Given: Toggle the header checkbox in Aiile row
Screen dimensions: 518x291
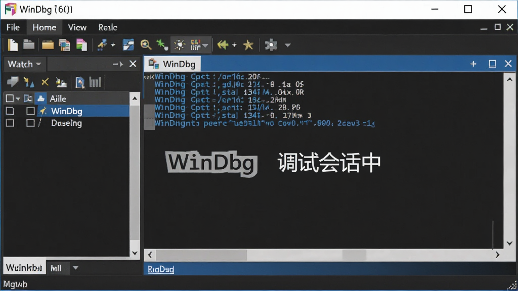Looking at the screenshot, I should click(x=10, y=99).
